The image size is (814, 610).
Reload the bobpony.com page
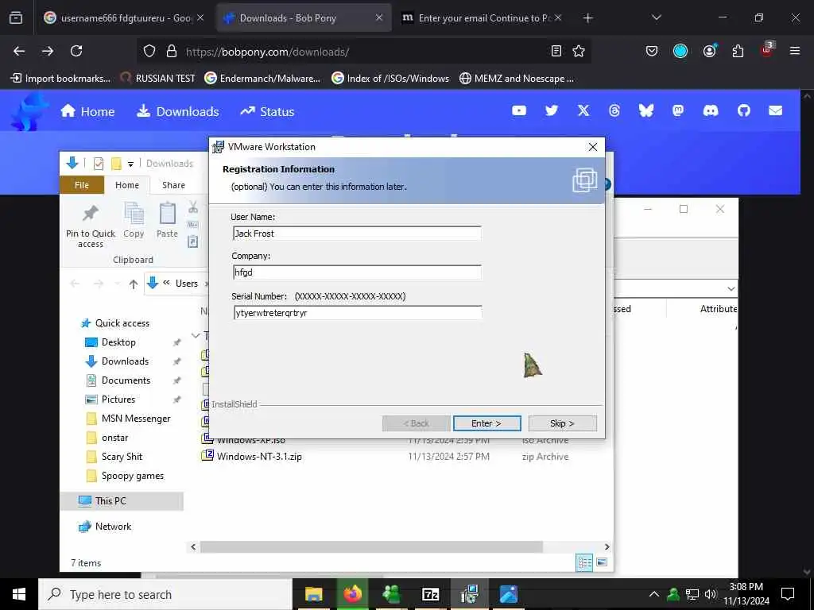[76, 51]
